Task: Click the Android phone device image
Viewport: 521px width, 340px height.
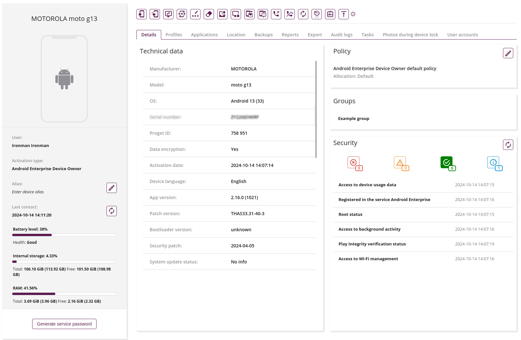Action: [64, 79]
